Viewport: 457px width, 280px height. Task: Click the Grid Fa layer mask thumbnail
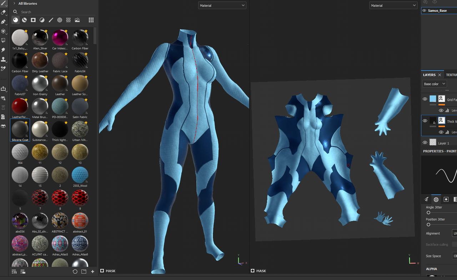441,99
